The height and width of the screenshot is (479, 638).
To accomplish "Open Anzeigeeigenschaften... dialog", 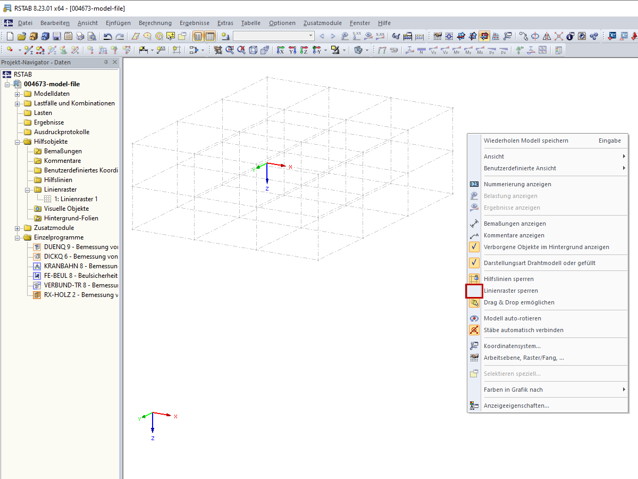I will click(548, 406).
